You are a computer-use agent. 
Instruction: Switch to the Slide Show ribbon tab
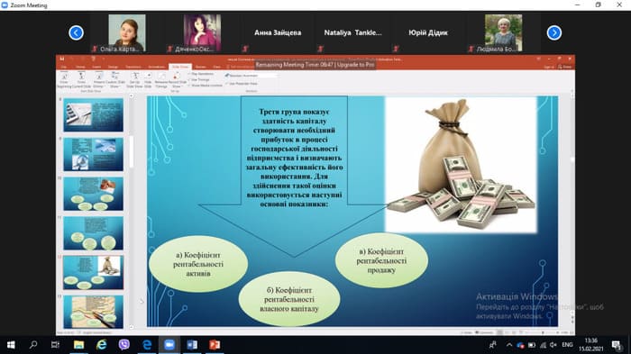click(x=180, y=67)
